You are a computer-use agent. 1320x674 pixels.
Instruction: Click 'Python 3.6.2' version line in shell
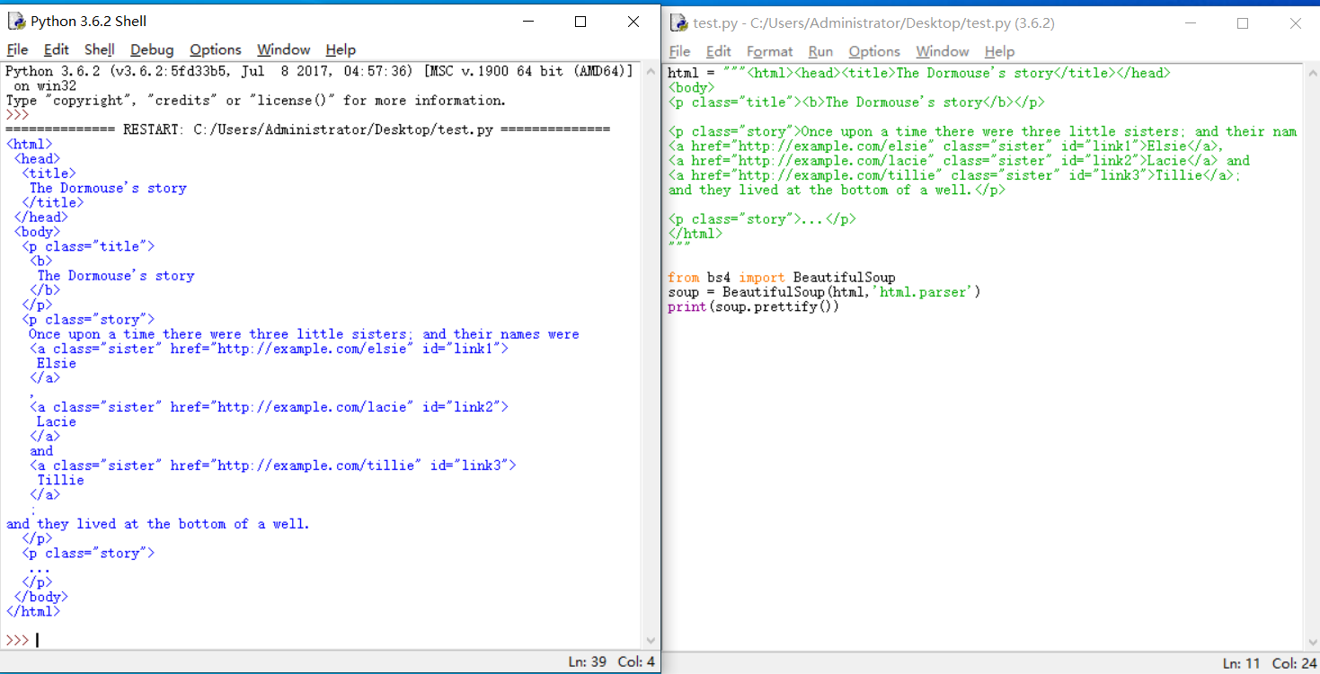click(x=319, y=71)
